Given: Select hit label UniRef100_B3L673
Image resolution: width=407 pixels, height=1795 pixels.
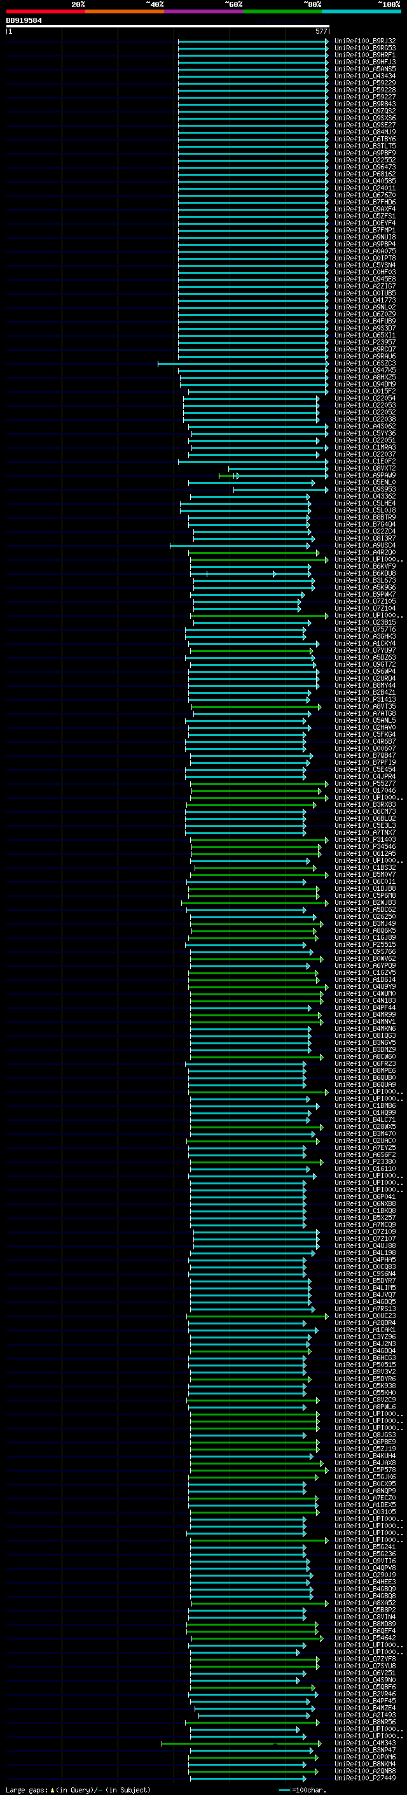Looking at the screenshot, I should pos(364,581).
